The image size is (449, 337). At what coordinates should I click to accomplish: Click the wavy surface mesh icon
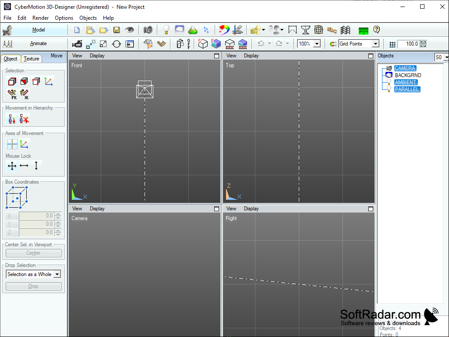click(x=345, y=30)
